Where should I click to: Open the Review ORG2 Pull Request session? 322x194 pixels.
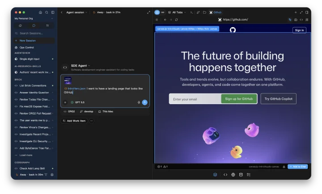(34, 114)
